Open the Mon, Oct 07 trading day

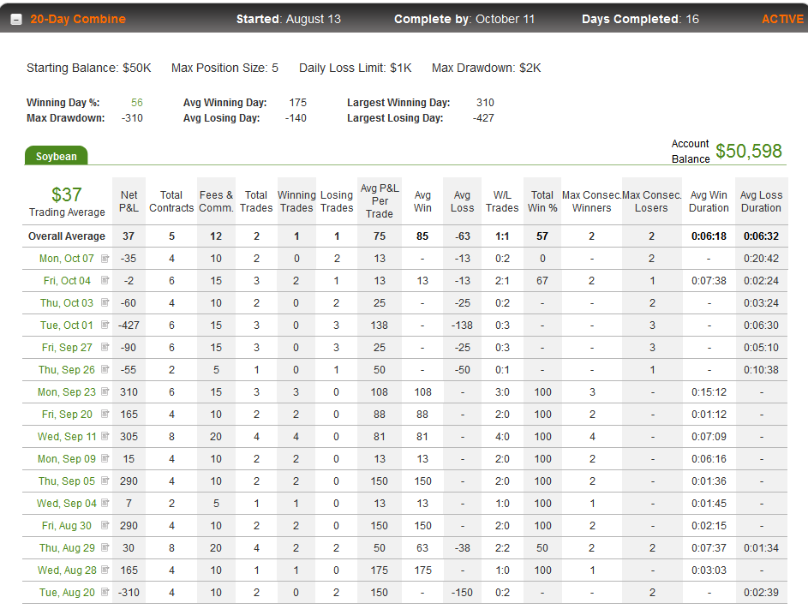click(x=67, y=259)
